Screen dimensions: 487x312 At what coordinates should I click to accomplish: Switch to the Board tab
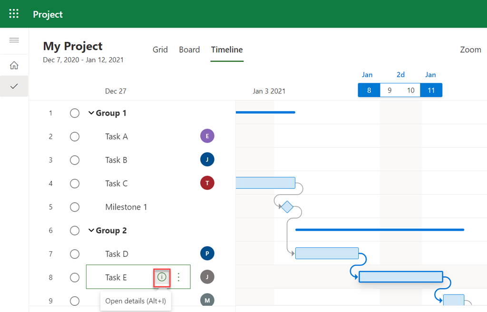point(189,49)
